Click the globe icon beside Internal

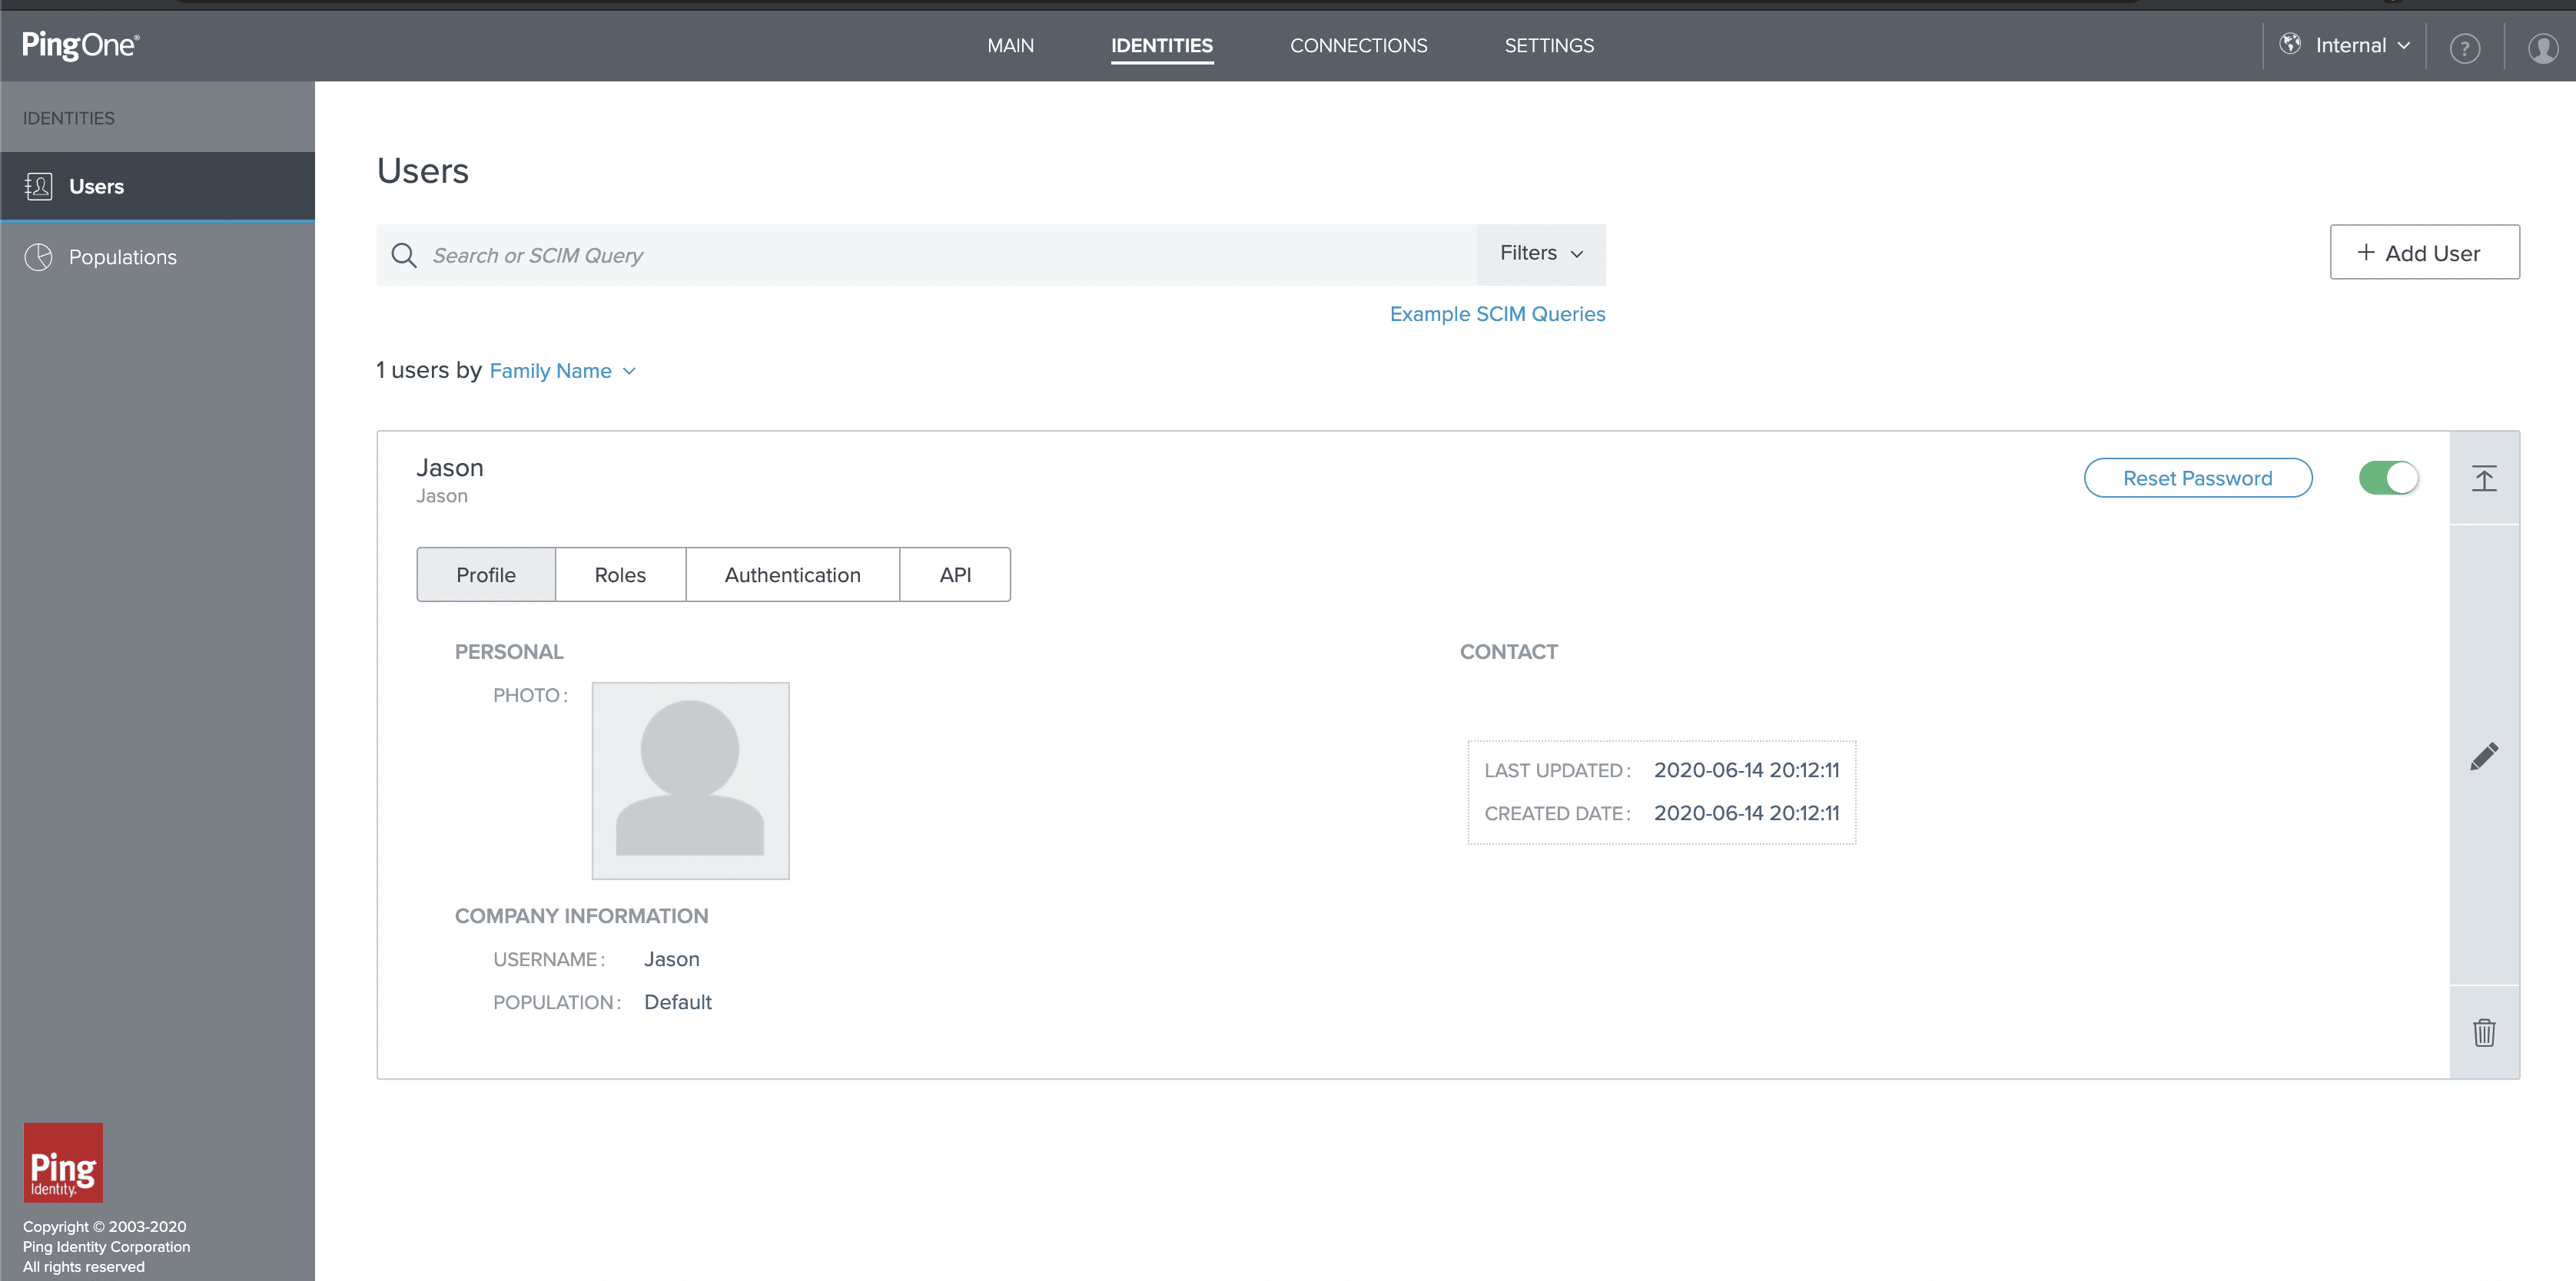click(x=2291, y=45)
